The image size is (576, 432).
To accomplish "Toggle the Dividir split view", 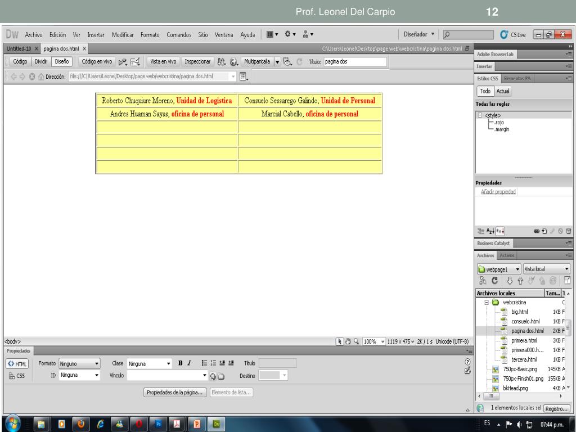I will pos(40,61).
